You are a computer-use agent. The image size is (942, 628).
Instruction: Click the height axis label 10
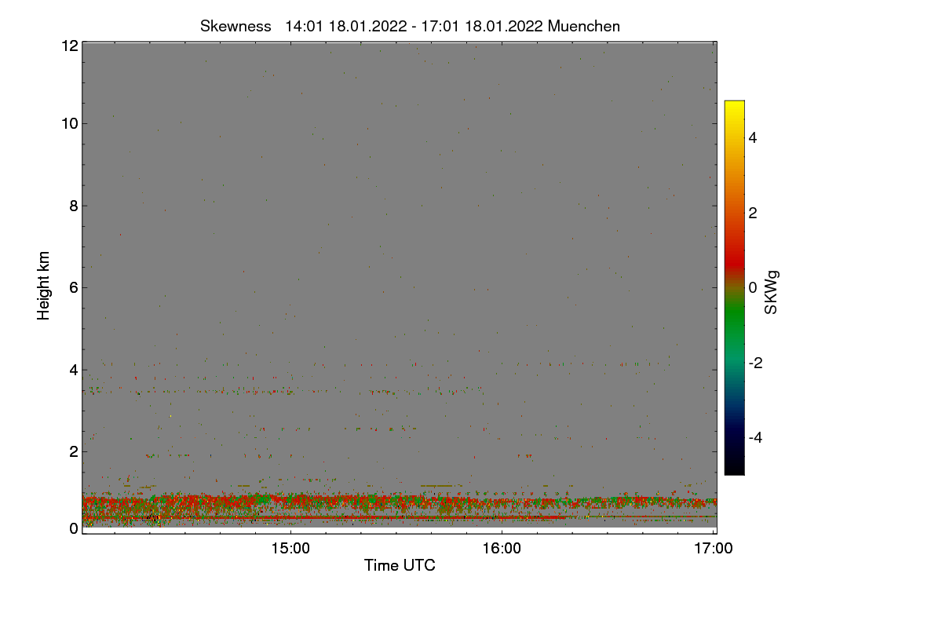coord(69,123)
